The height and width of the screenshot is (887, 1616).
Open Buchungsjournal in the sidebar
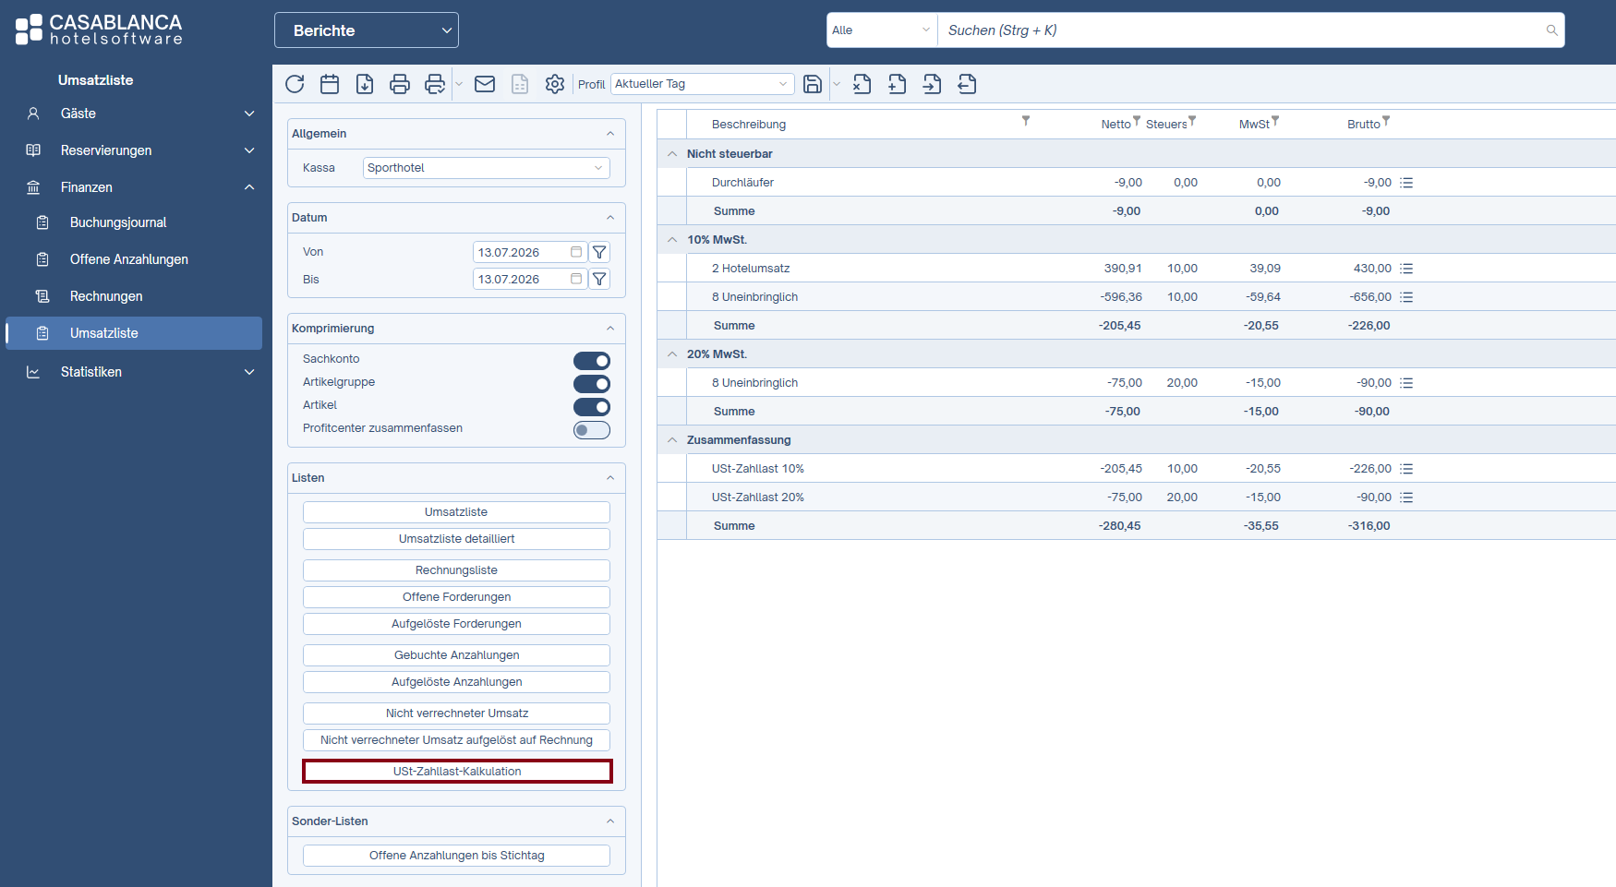pos(118,222)
